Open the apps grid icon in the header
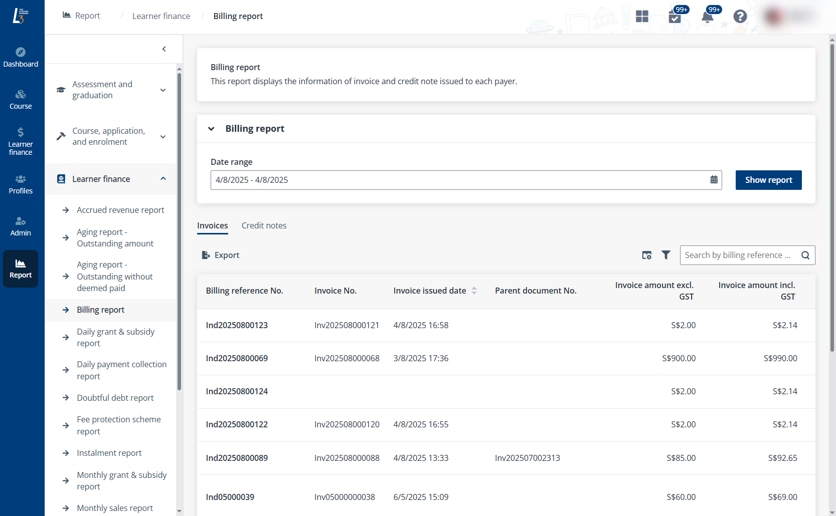Screen dimensions: 836x516 [642, 17]
